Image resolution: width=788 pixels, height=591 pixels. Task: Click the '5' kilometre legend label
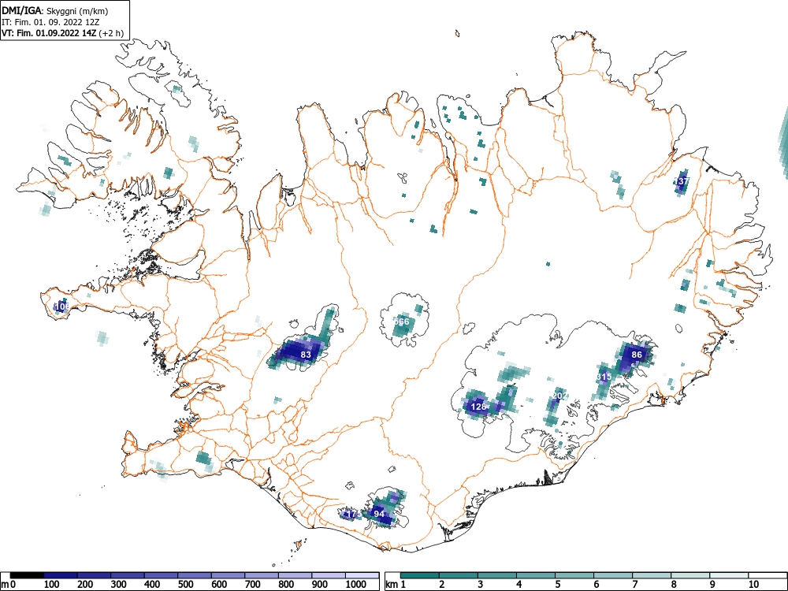pos(557,585)
